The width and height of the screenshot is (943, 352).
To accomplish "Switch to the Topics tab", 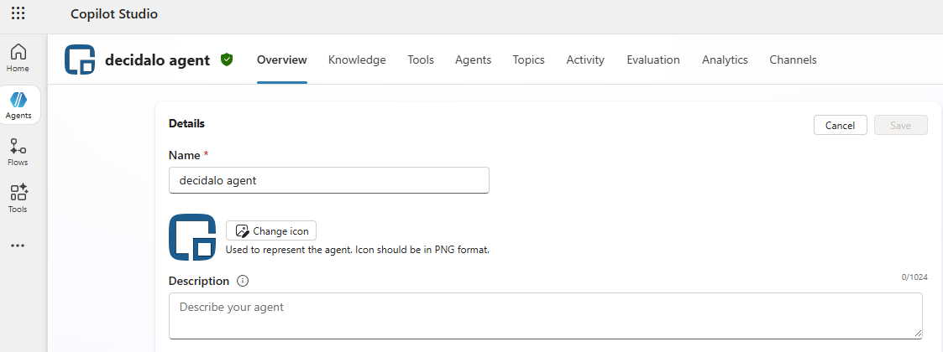I will pyautogui.click(x=529, y=60).
